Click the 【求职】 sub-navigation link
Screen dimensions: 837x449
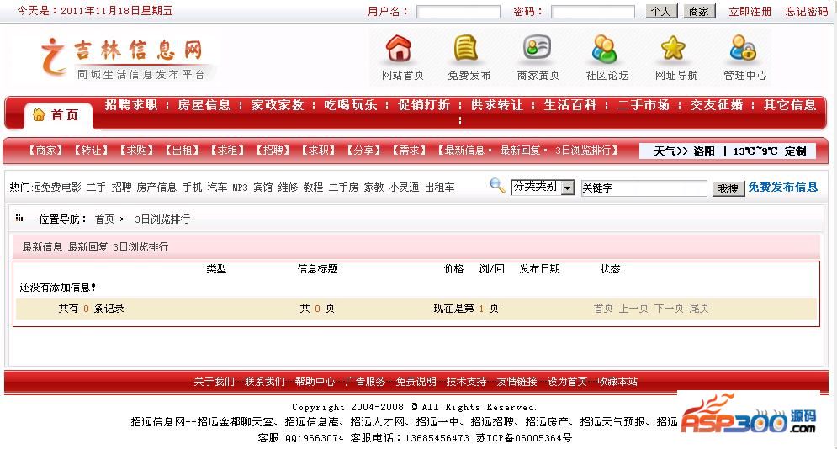(x=318, y=151)
